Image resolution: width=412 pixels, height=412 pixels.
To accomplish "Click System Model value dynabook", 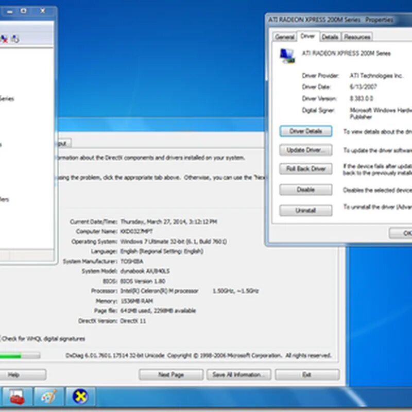I will click(145, 271).
